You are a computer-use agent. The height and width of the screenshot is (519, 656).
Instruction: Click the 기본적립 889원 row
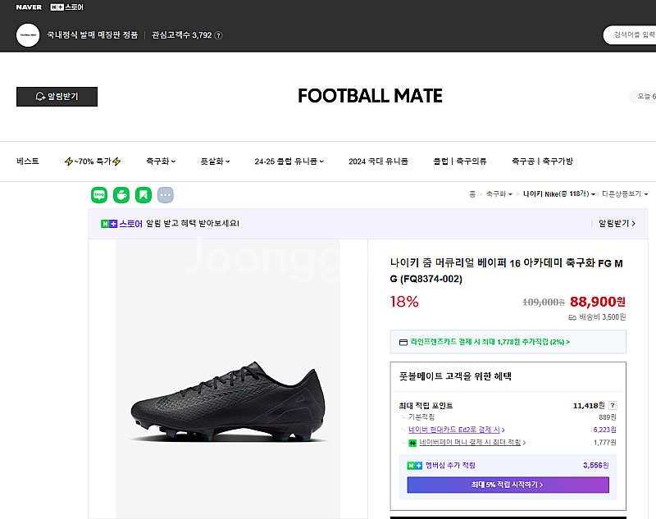[x=508, y=417]
